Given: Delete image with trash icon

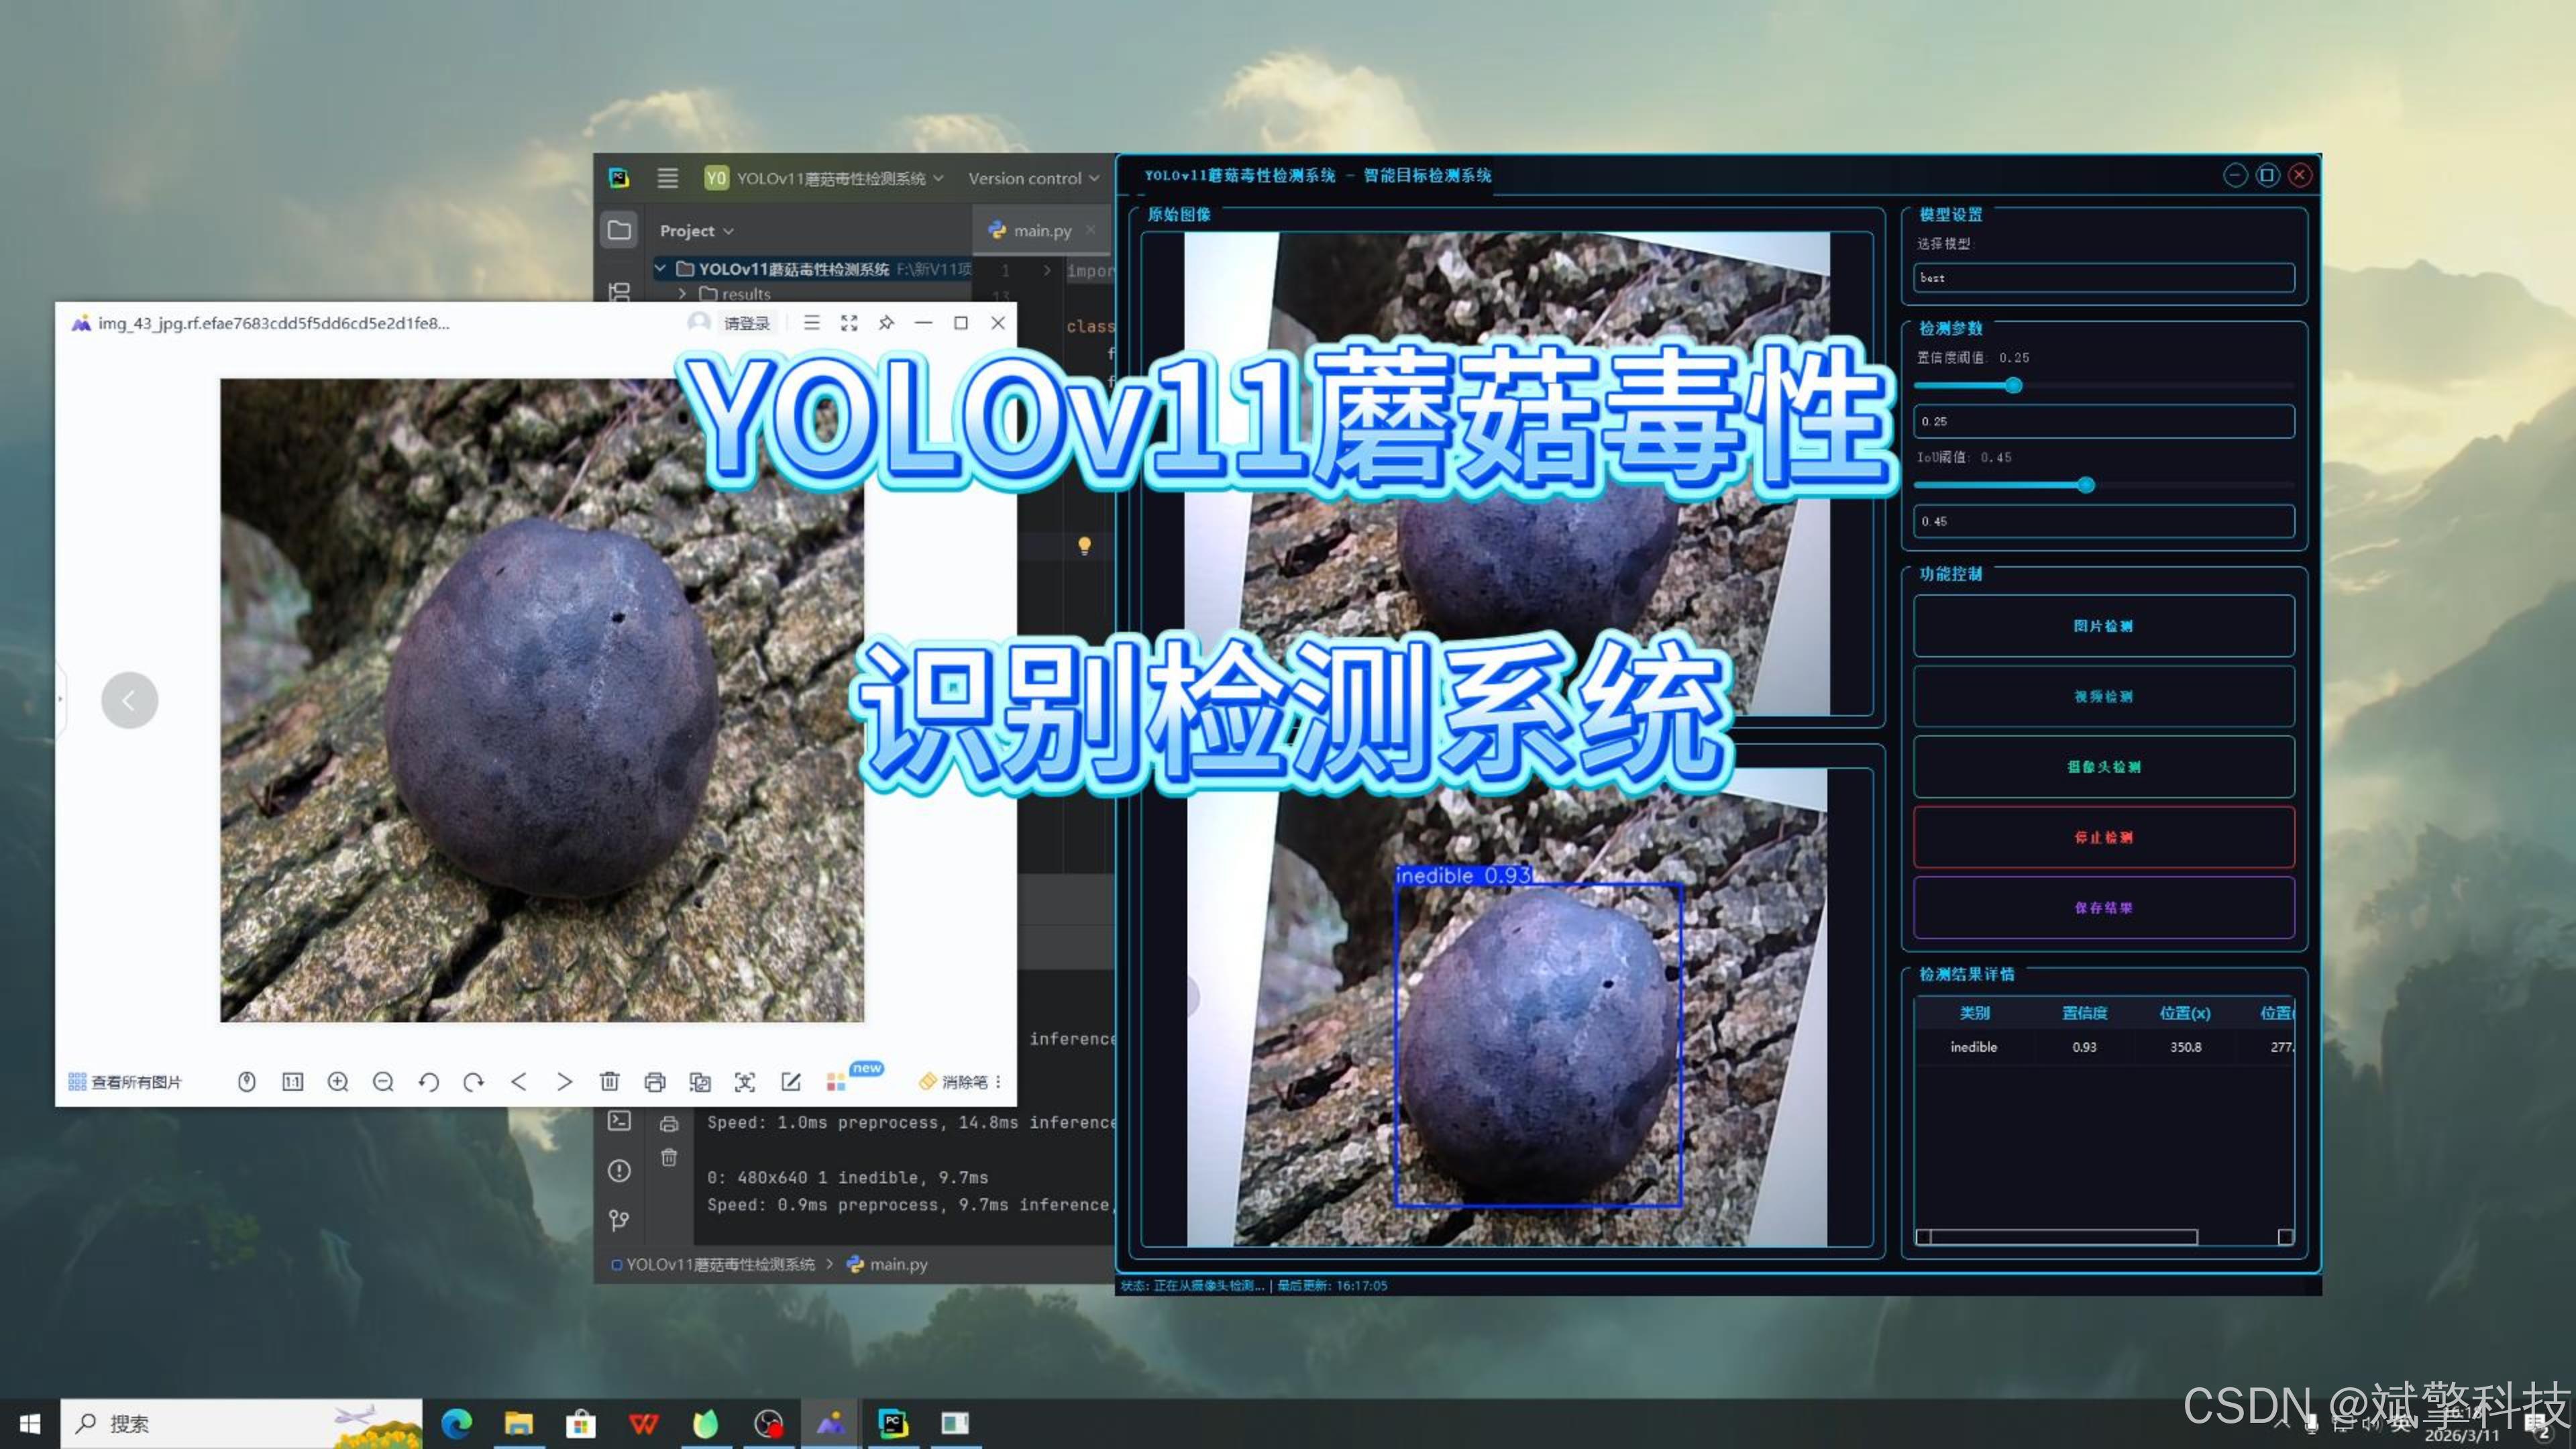Looking at the screenshot, I should coord(609,1082).
